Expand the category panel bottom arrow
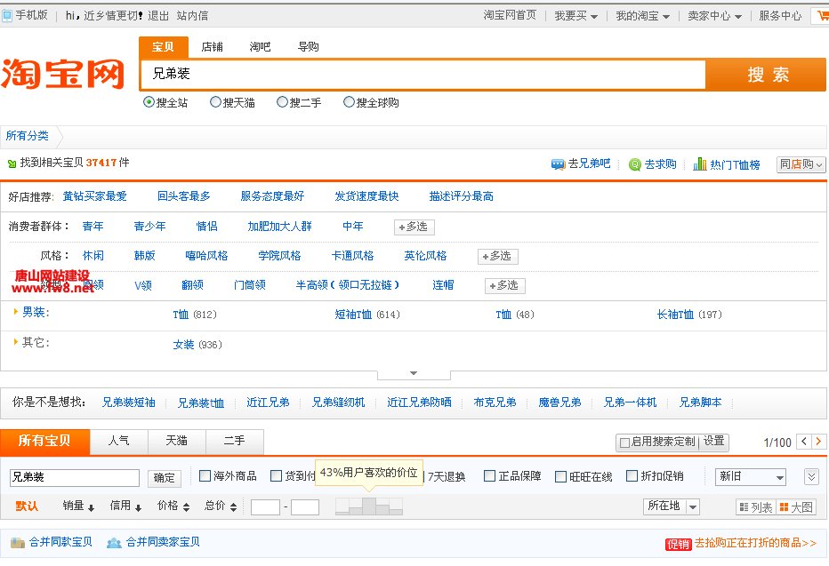Viewport: 829px width, 566px height. coord(414,374)
